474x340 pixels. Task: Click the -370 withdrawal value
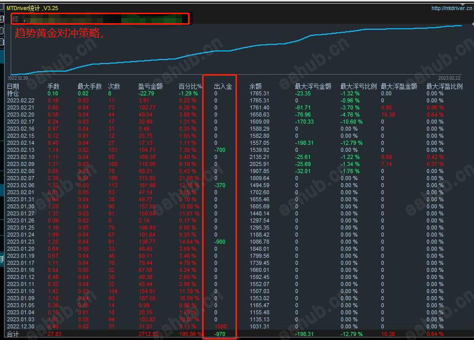point(220,185)
